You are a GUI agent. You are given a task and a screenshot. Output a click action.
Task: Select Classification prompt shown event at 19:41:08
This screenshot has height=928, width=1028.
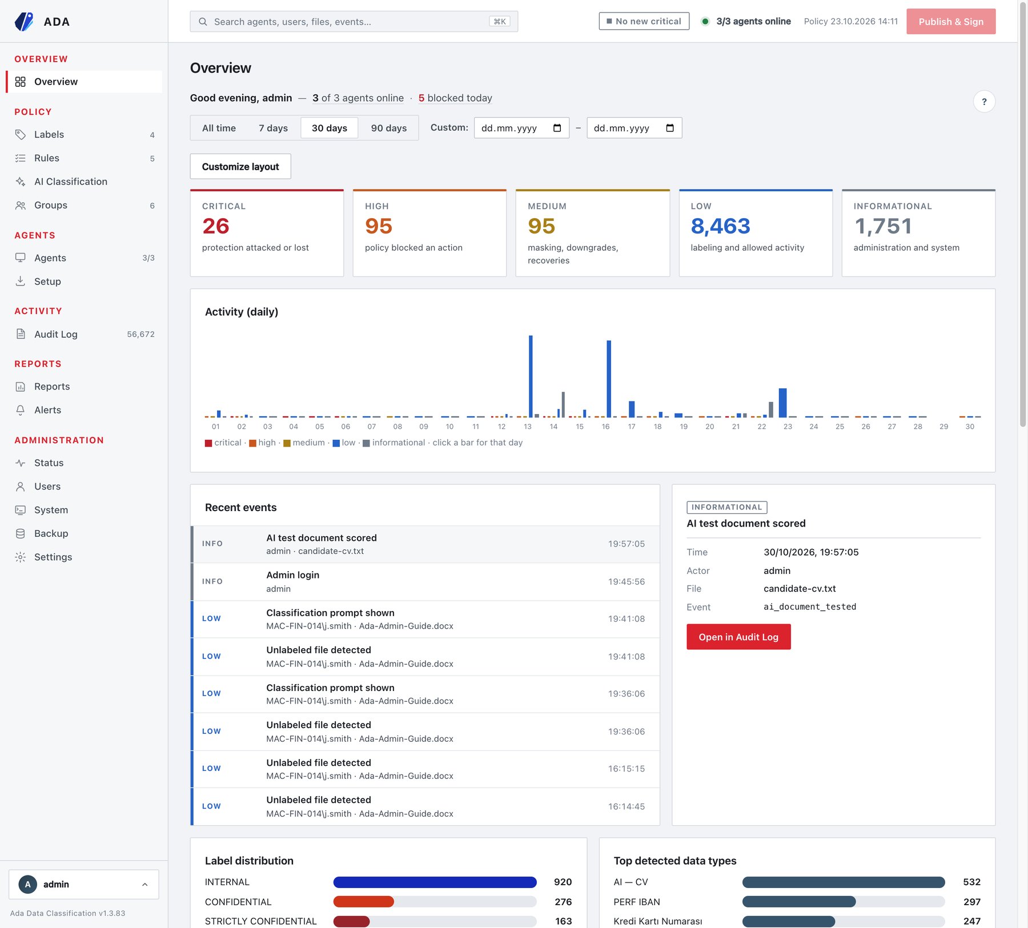pos(425,619)
